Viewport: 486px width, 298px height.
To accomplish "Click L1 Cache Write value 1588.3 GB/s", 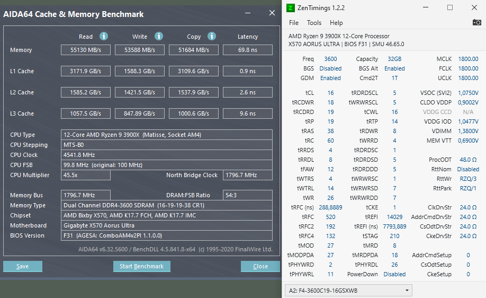I will [139, 71].
